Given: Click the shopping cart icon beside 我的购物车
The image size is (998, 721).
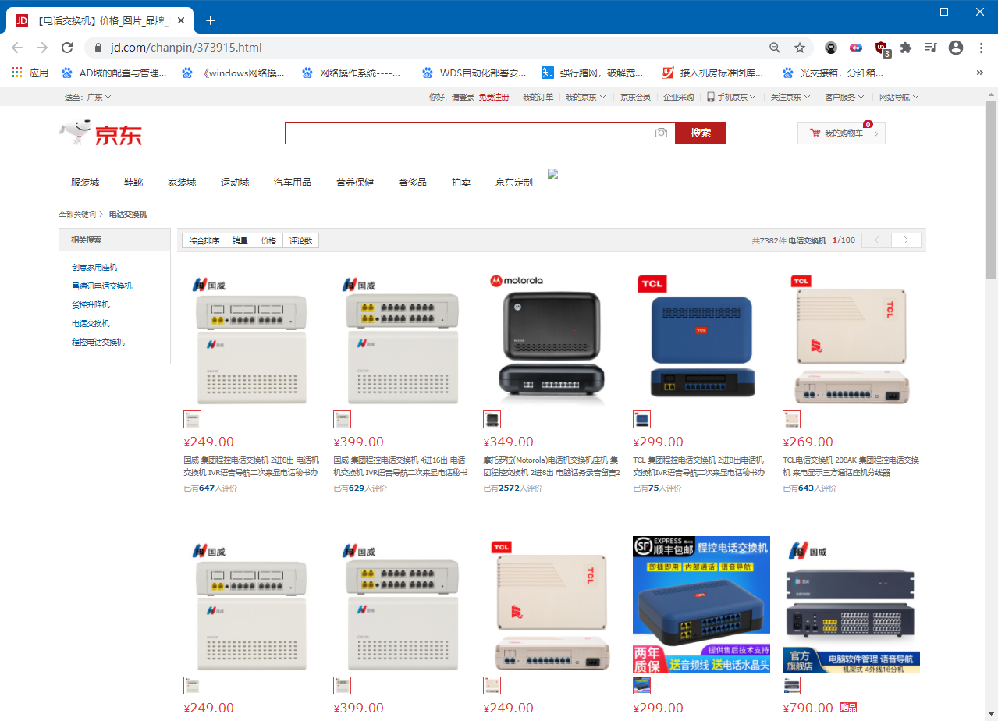Looking at the screenshot, I should 815,133.
